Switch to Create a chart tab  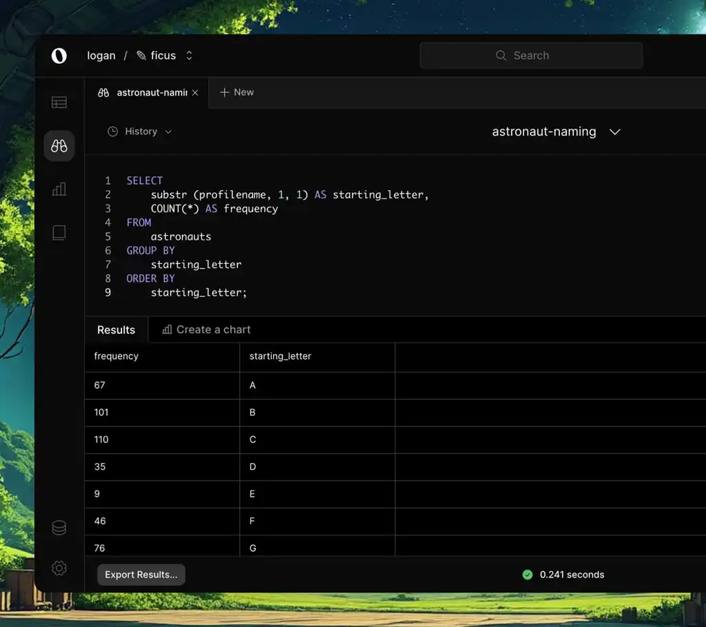(206, 329)
